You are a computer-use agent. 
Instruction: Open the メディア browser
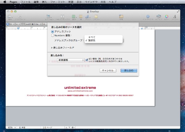tap(159, 17)
